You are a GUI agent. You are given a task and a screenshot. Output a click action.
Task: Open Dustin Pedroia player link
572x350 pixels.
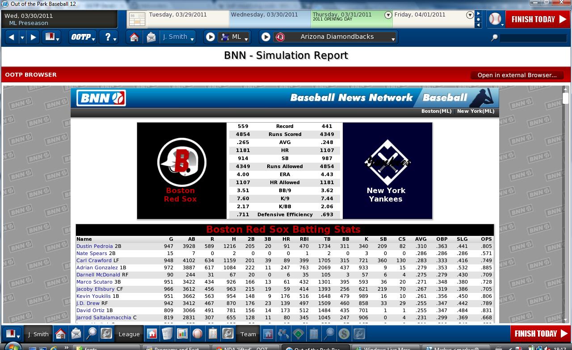(x=95, y=246)
